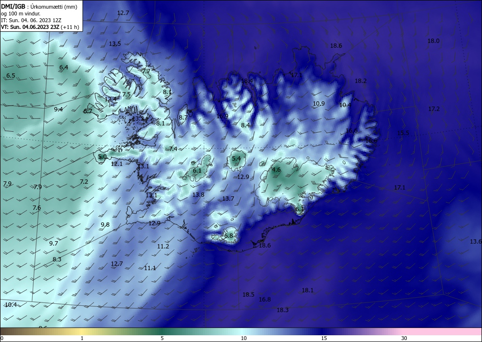Click the '1' label on the colour scale
482x342 pixels.
pyautogui.click(x=82, y=338)
